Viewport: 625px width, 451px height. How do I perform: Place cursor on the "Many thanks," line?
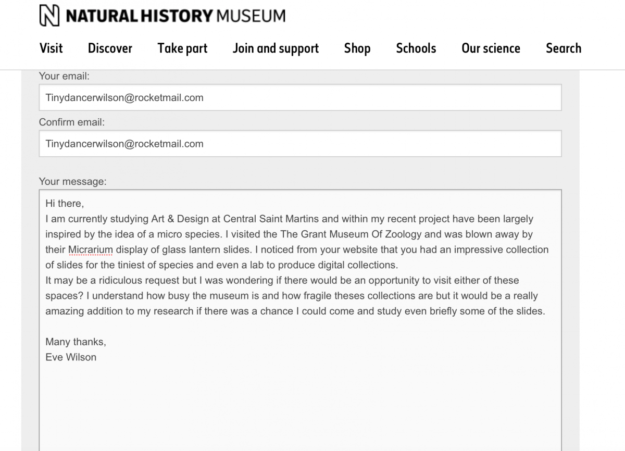point(76,342)
